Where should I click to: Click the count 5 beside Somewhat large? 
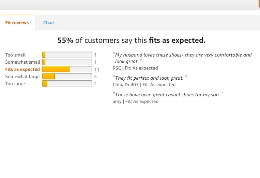[95, 76]
